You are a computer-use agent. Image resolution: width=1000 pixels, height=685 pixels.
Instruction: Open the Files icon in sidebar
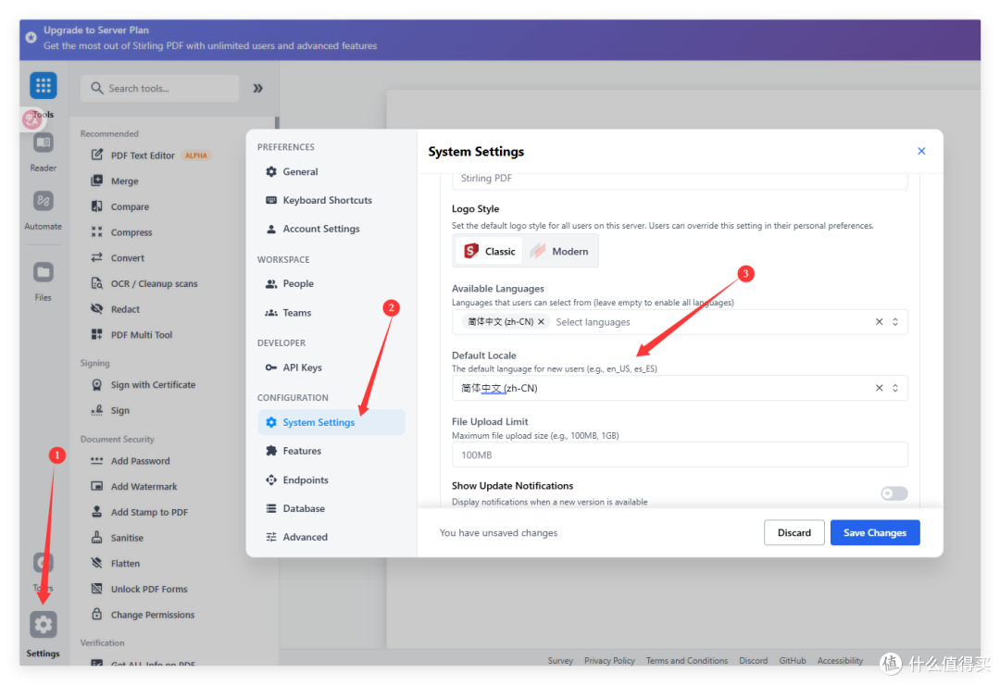point(43,272)
